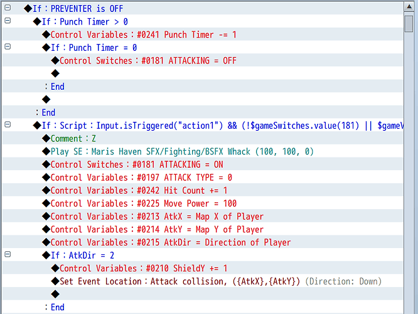
Task: Select 'Control Switches : #0181 ATTACKING = OFF'
Action: [203, 60]
